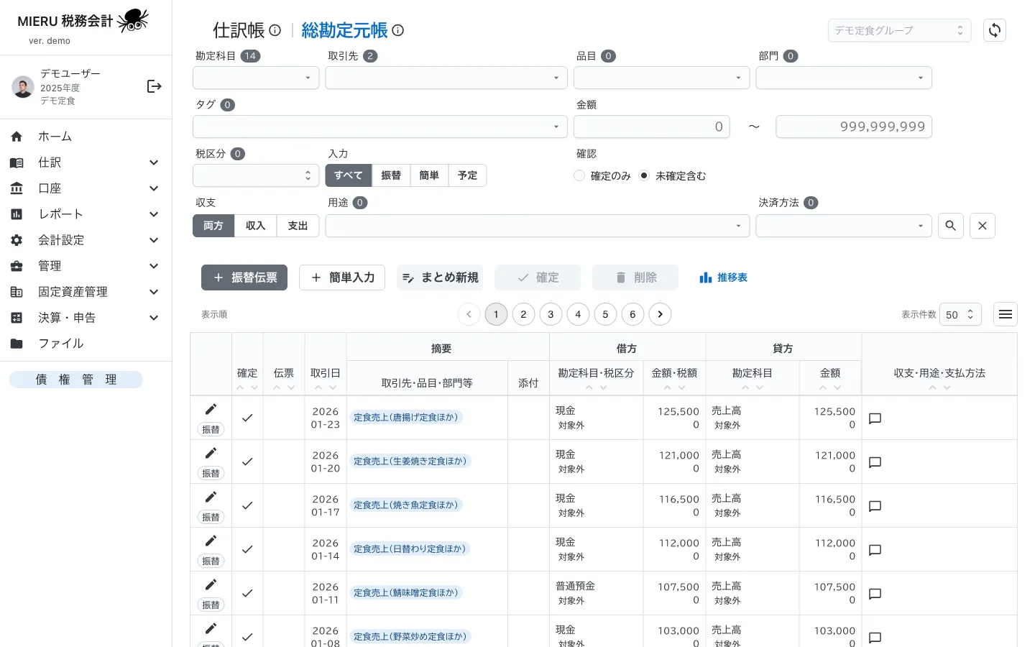Select 収入 in the 収支 toggle group
1035x647 pixels.
click(x=255, y=226)
